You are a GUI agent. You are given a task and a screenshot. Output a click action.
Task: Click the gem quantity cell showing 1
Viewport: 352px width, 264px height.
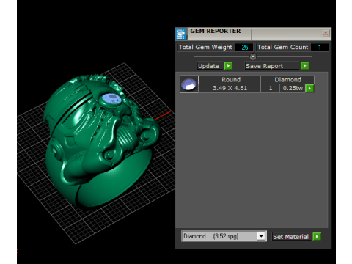(271, 88)
